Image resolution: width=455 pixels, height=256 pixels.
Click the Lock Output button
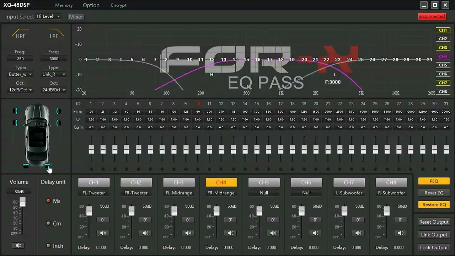click(x=434, y=247)
